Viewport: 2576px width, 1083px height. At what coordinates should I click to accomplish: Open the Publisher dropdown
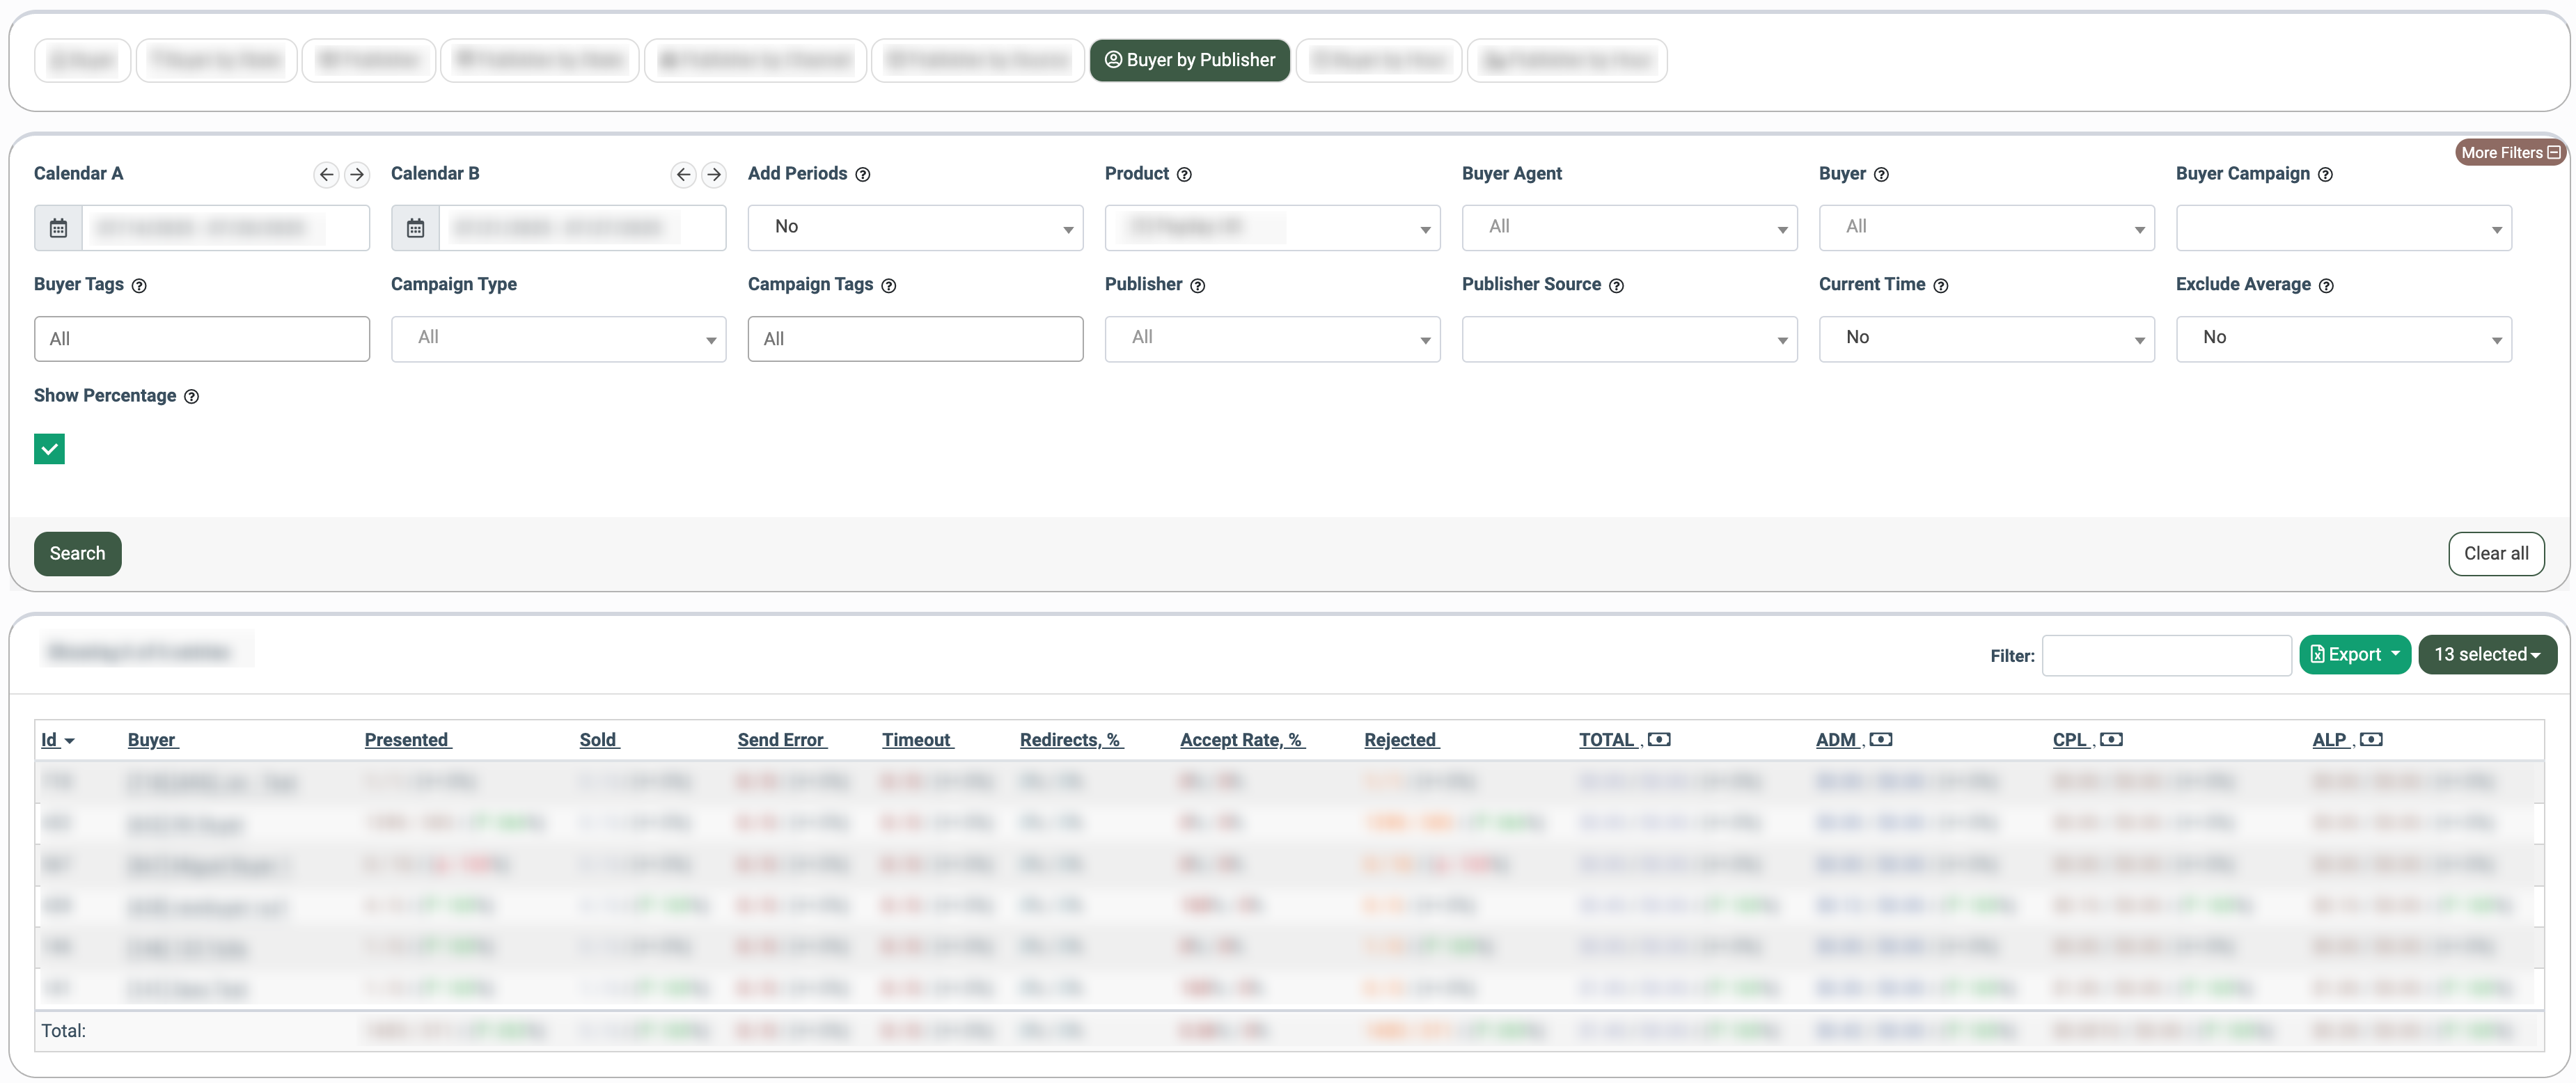[x=1272, y=339]
